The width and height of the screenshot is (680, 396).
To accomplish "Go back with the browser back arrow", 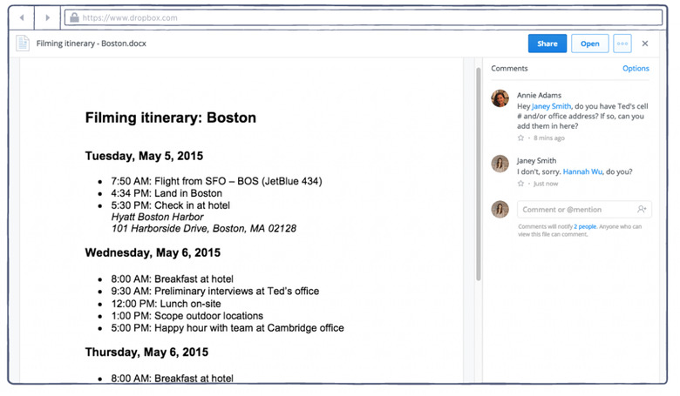I will pos(21,17).
